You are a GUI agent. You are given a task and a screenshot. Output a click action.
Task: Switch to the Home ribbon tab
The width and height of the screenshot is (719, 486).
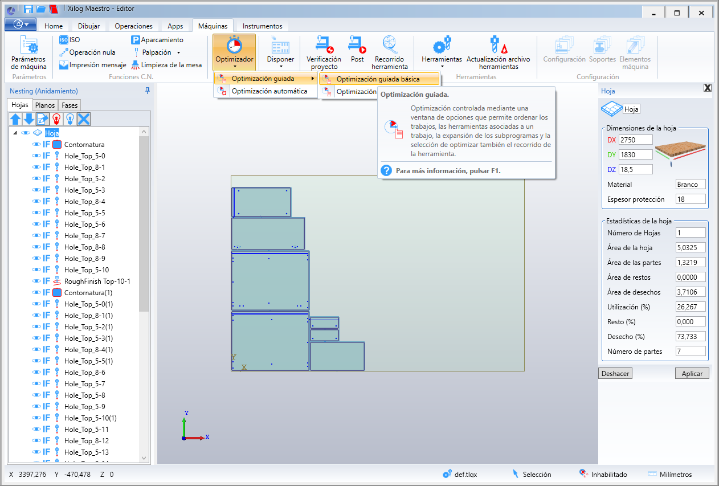tap(54, 26)
